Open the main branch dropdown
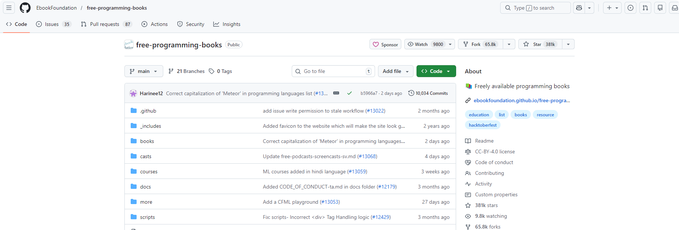The image size is (679, 230). pos(144,71)
